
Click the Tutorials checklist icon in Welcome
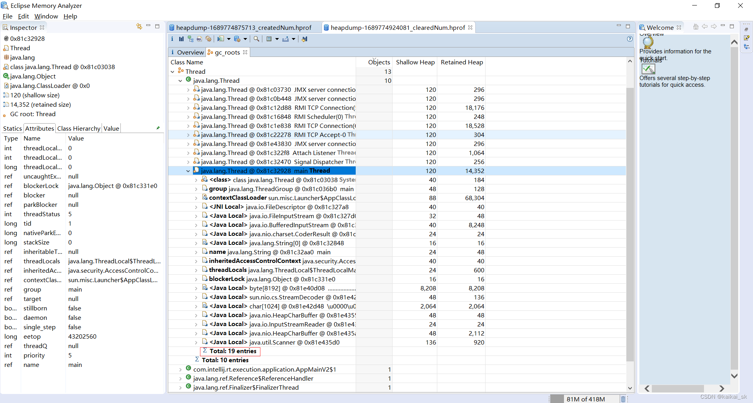[x=648, y=69]
